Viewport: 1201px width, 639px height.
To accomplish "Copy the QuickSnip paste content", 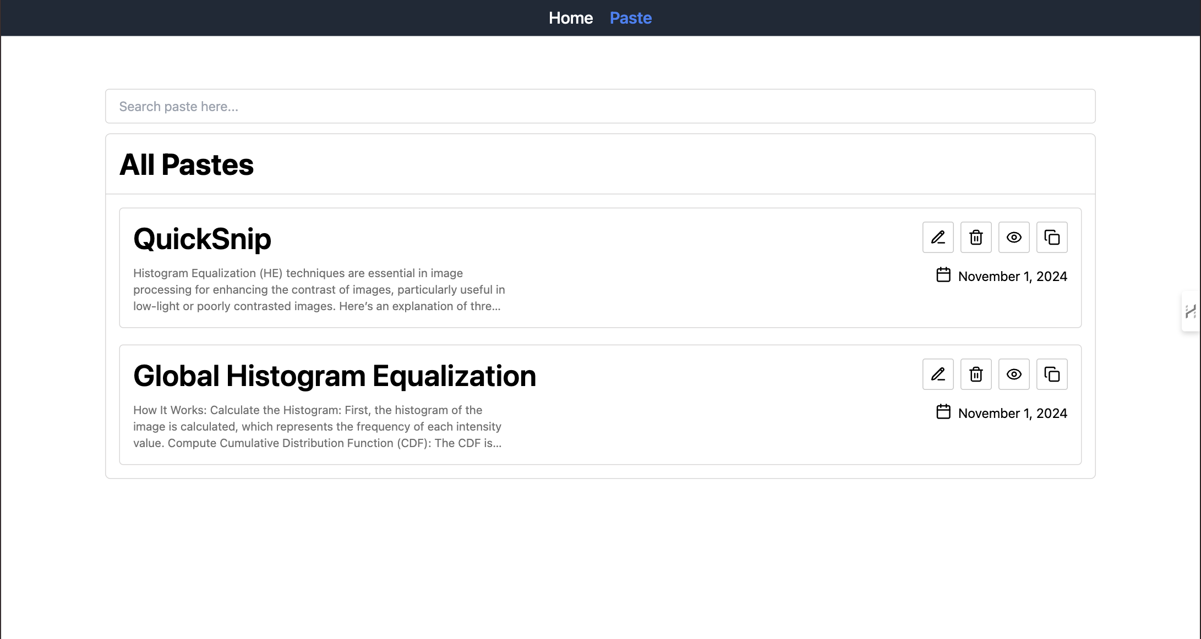I will tap(1052, 238).
